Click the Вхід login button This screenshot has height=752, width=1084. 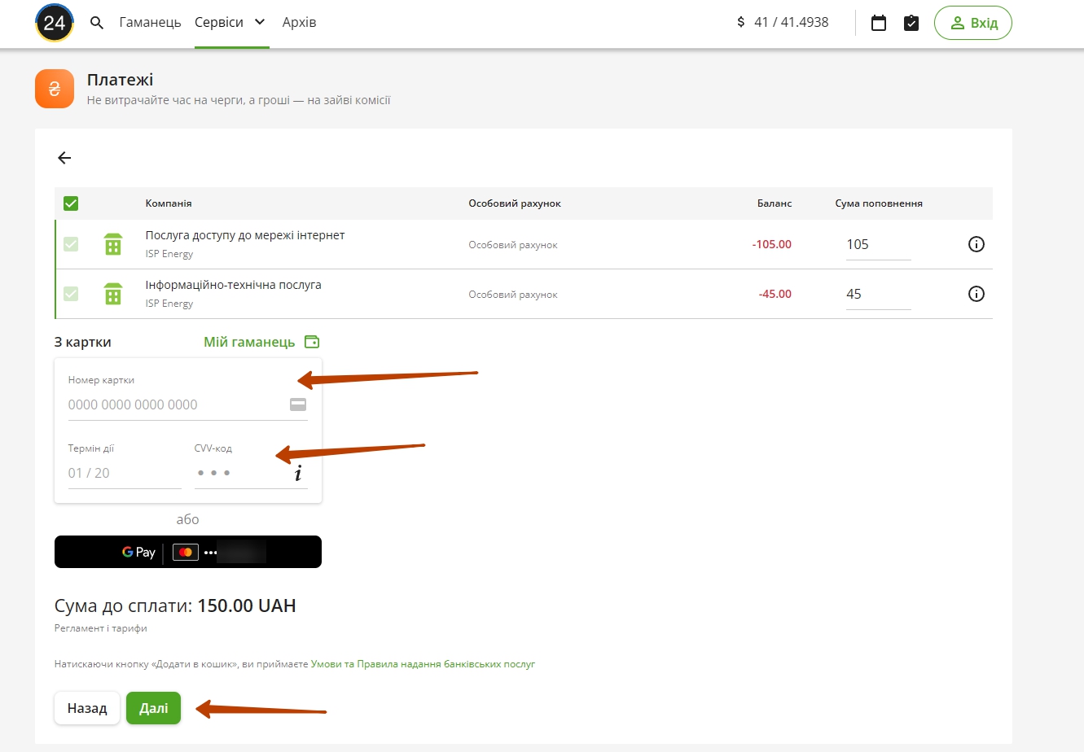tap(973, 23)
